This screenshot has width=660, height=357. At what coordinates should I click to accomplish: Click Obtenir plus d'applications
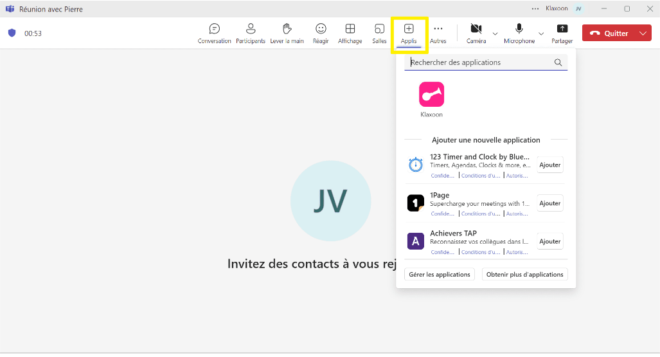(524, 275)
